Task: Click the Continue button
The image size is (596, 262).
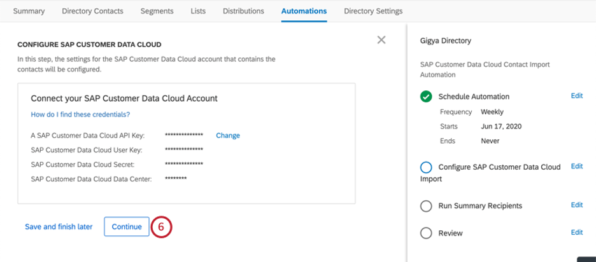Action: [x=127, y=226]
